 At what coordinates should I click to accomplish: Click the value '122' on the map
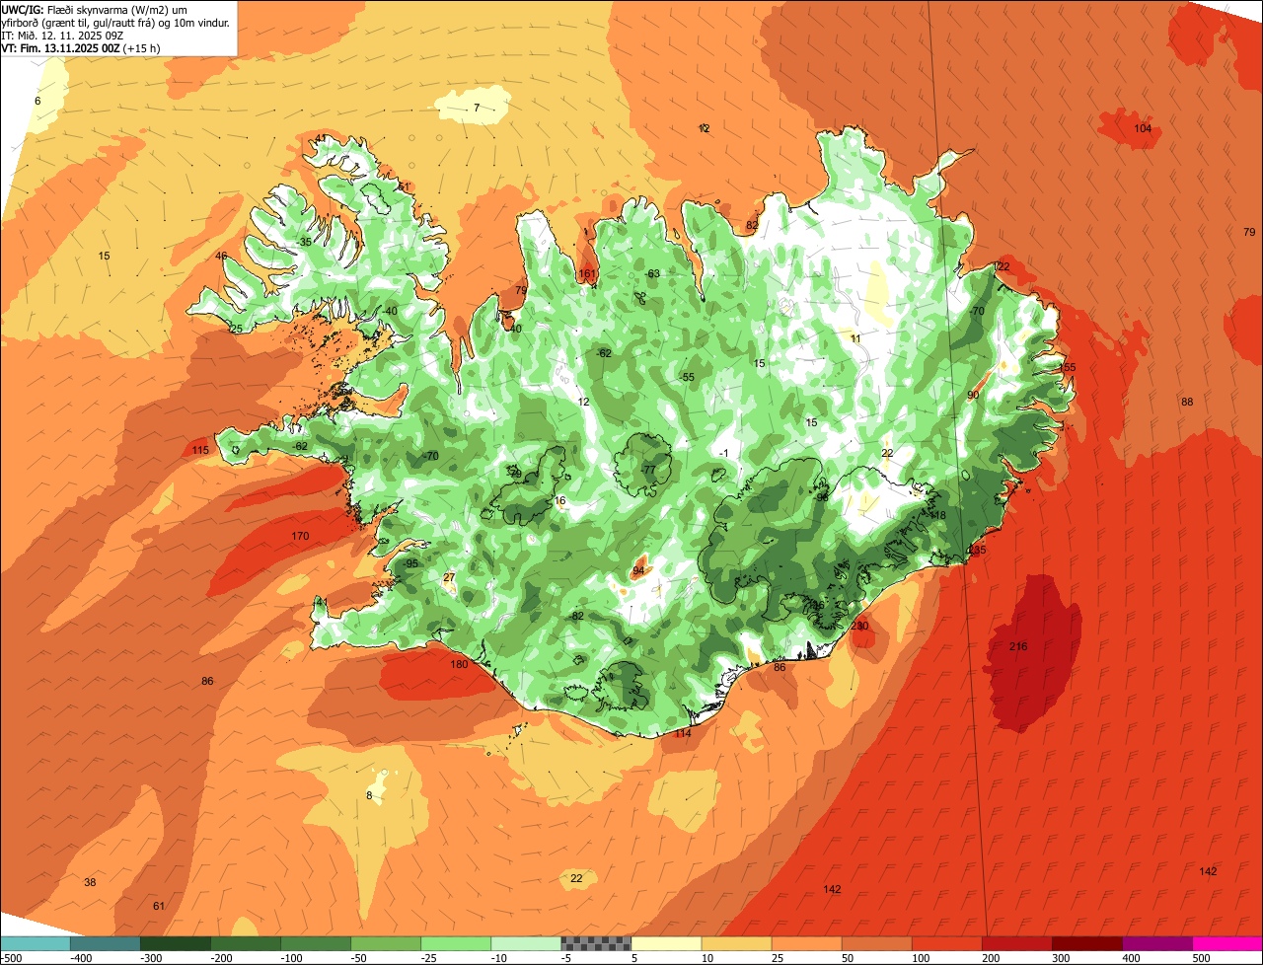(x=1002, y=266)
